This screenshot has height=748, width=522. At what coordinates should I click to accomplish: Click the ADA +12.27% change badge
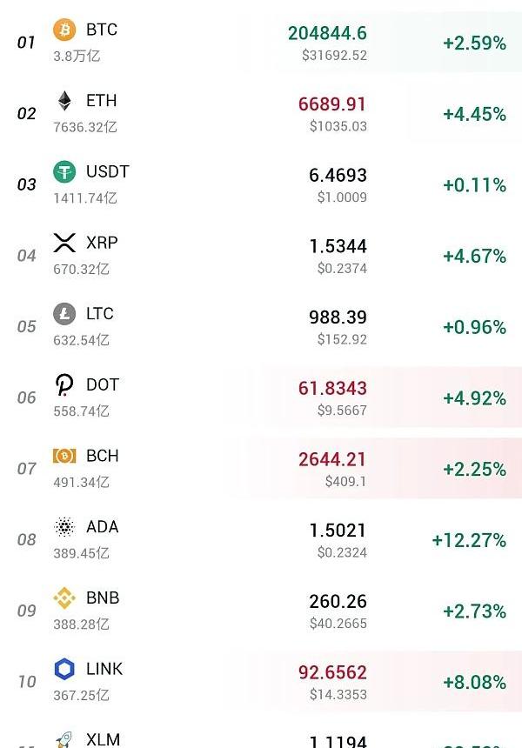point(469,540)
